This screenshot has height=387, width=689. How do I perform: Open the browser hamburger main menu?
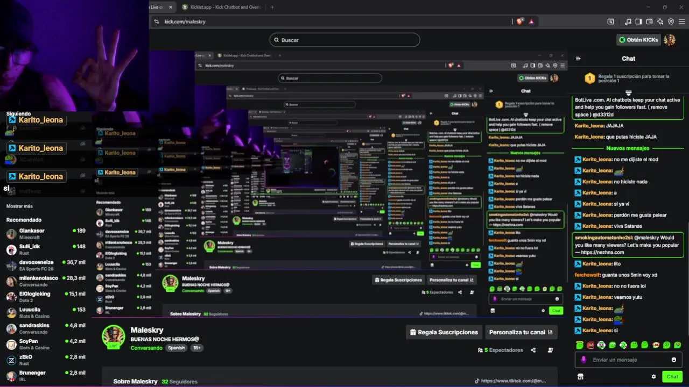click(x=681, y=21)
